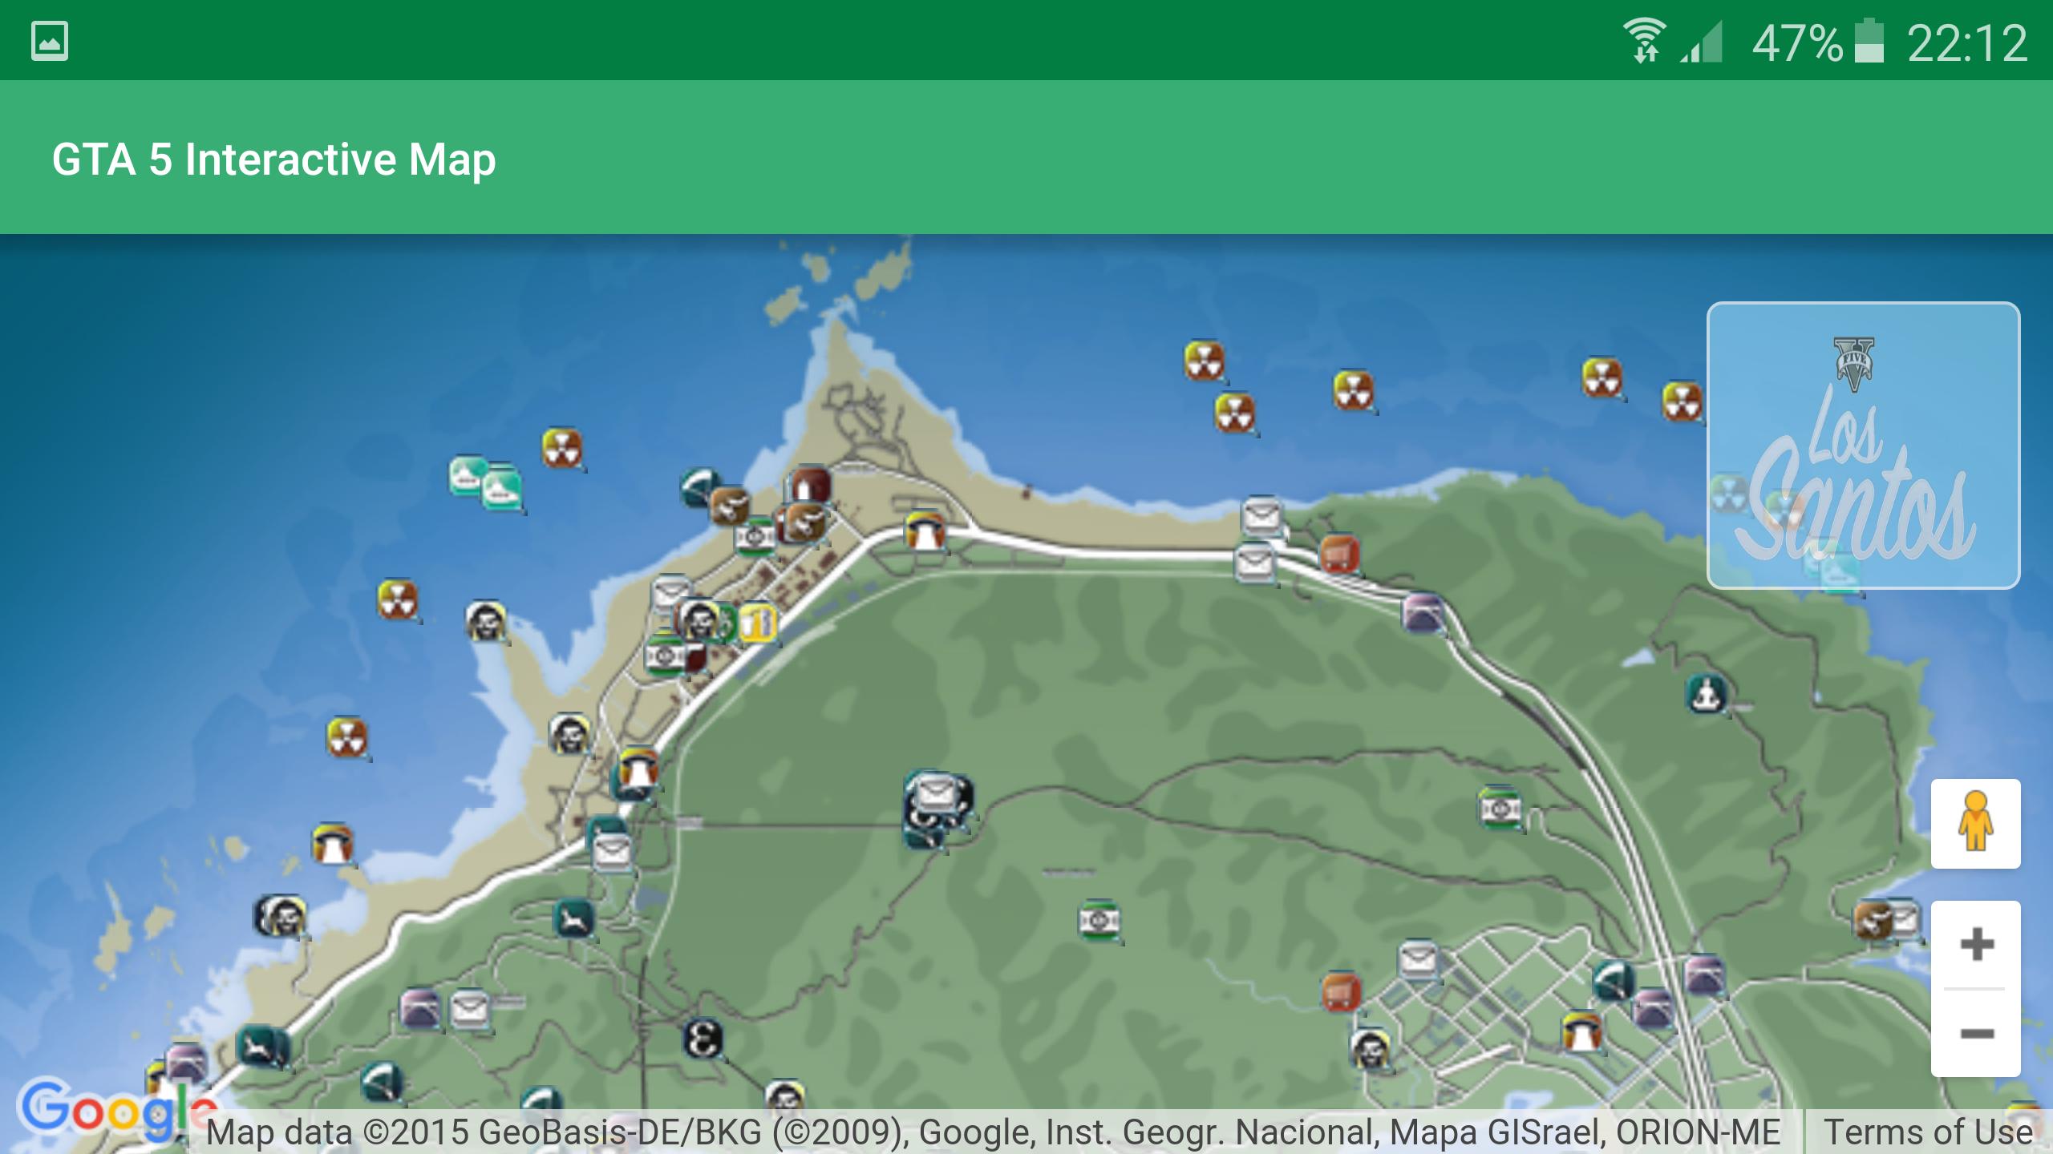Open the Terms of Use link
2053x1154 pixels.
1929,1132
